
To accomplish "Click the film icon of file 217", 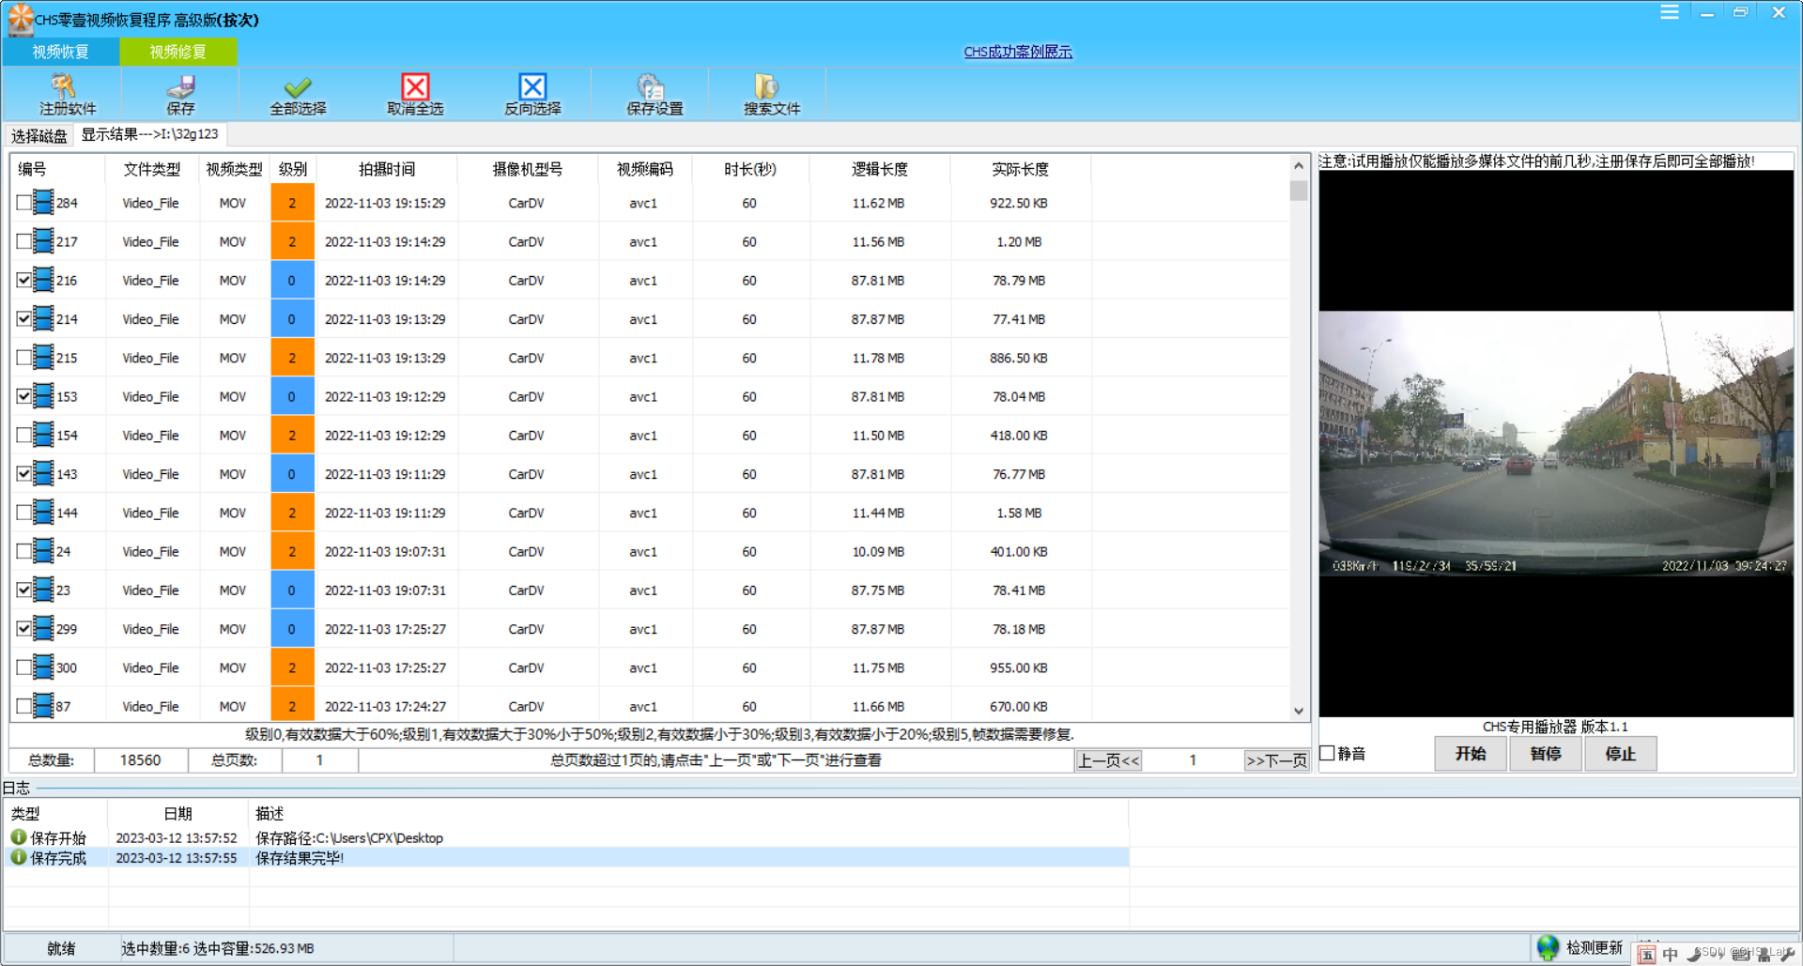I will 43,241.
